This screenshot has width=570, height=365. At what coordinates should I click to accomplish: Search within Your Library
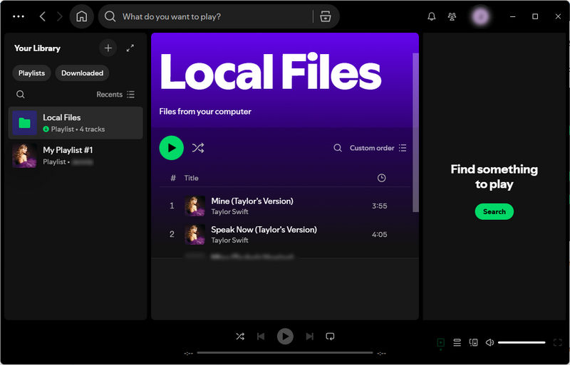pyautogui.click(x=21, y=95)
